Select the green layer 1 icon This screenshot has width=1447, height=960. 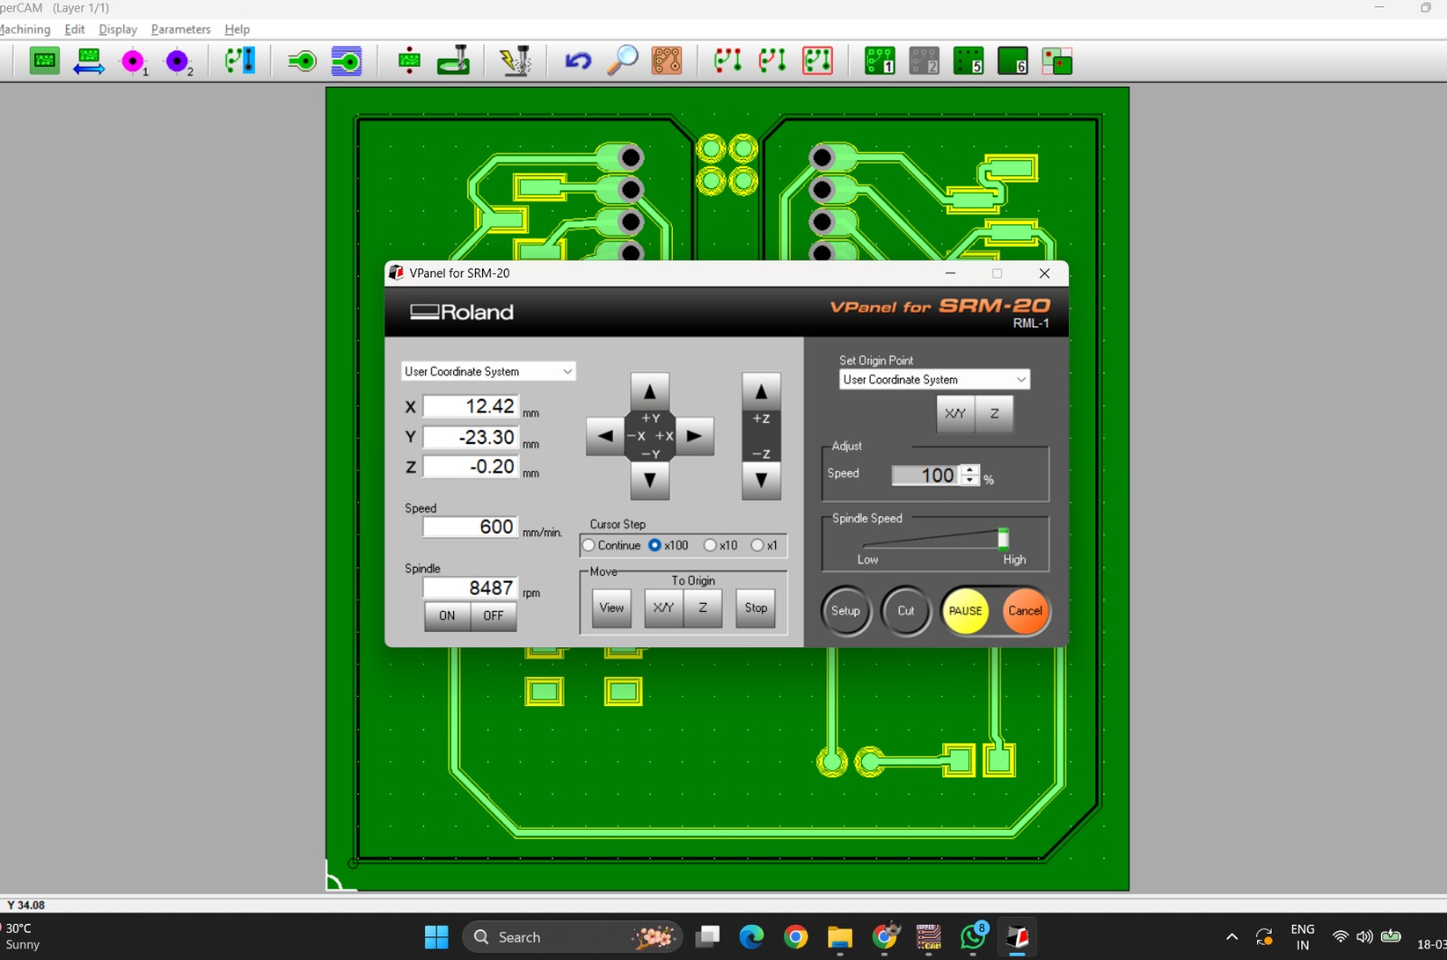pyautogui.click(x=880, y=61)
